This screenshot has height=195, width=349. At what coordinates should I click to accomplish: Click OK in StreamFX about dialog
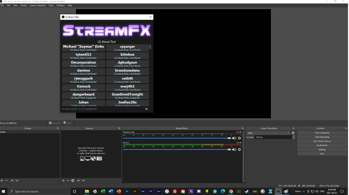(x=146, y=109)
